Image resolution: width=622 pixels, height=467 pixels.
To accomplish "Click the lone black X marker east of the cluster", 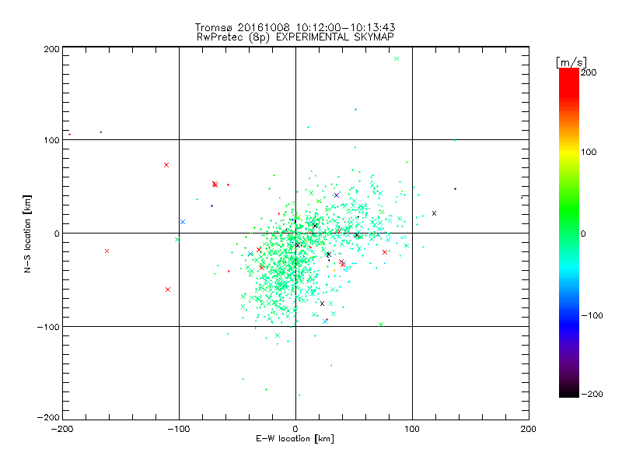I will pos(434,213).
